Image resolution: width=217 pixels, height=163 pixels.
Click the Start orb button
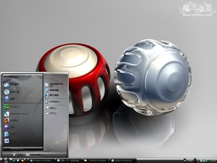[x=6, y=160]
